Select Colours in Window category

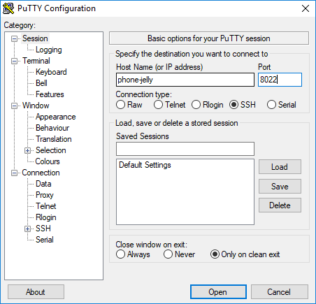(x=48, y=161)
